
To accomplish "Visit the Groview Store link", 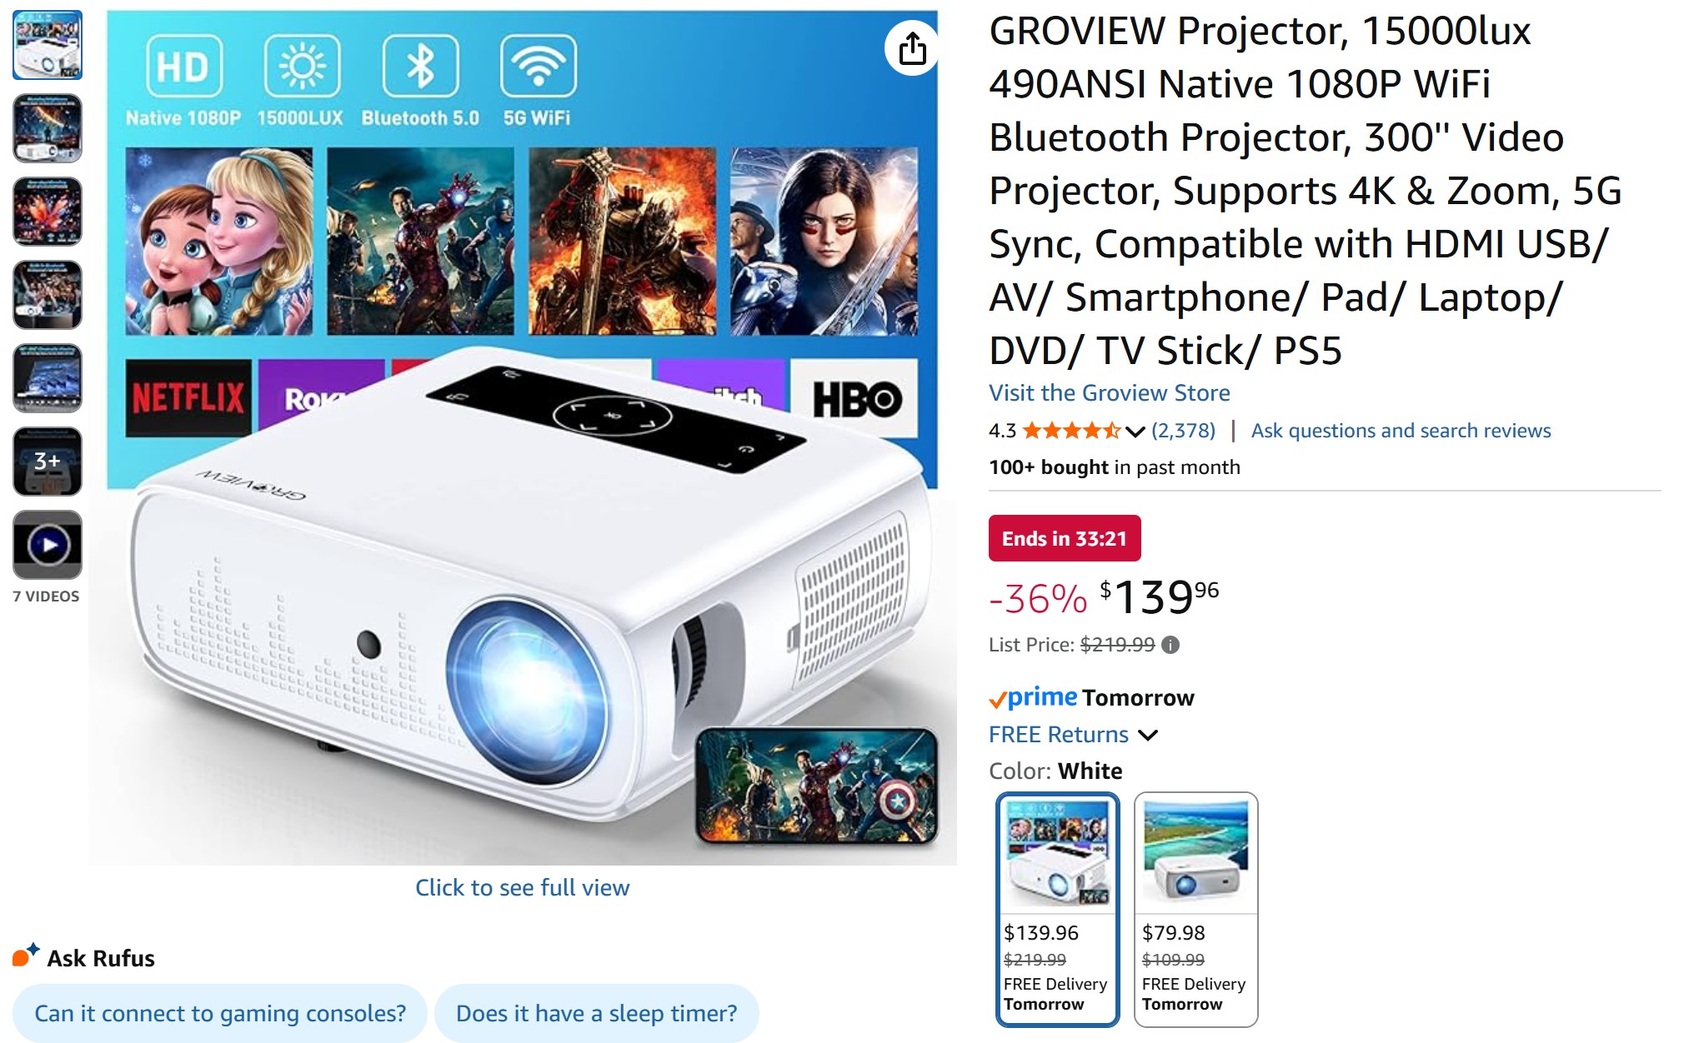I will point(1109,393).
